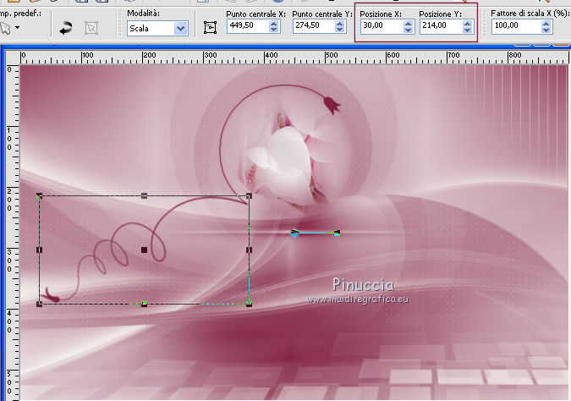Click the middle-right selection handle

[x=249, y=250]
